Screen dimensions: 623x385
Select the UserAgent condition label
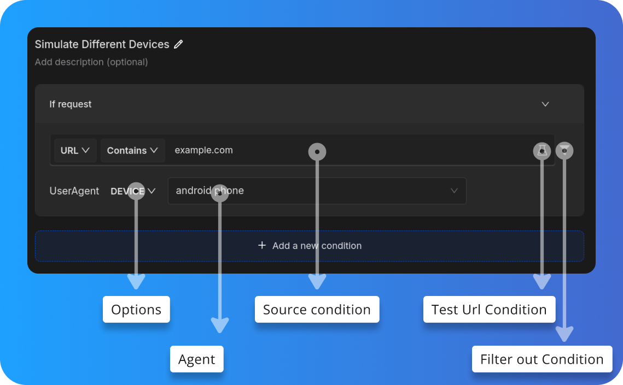click(74, 191)
